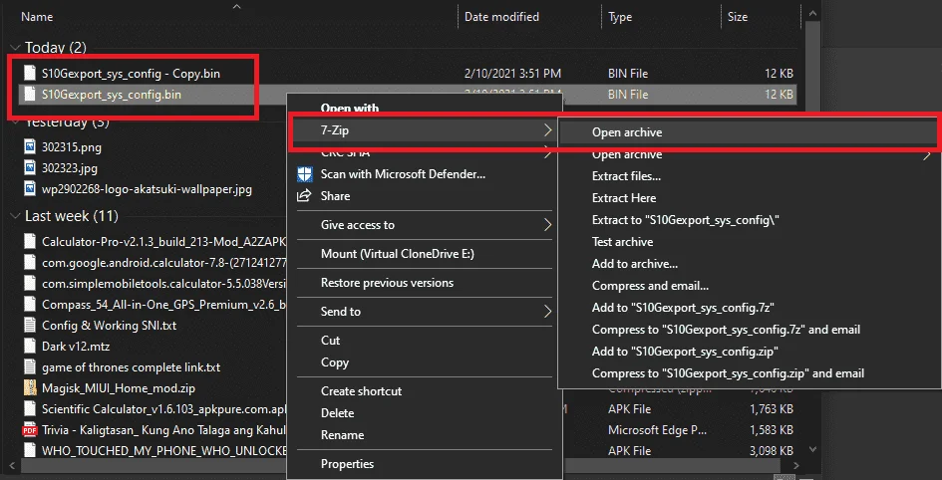Collapse the Last week (11) group
The height and width of the screenshot is (480, 942).
tap(16, 215)
